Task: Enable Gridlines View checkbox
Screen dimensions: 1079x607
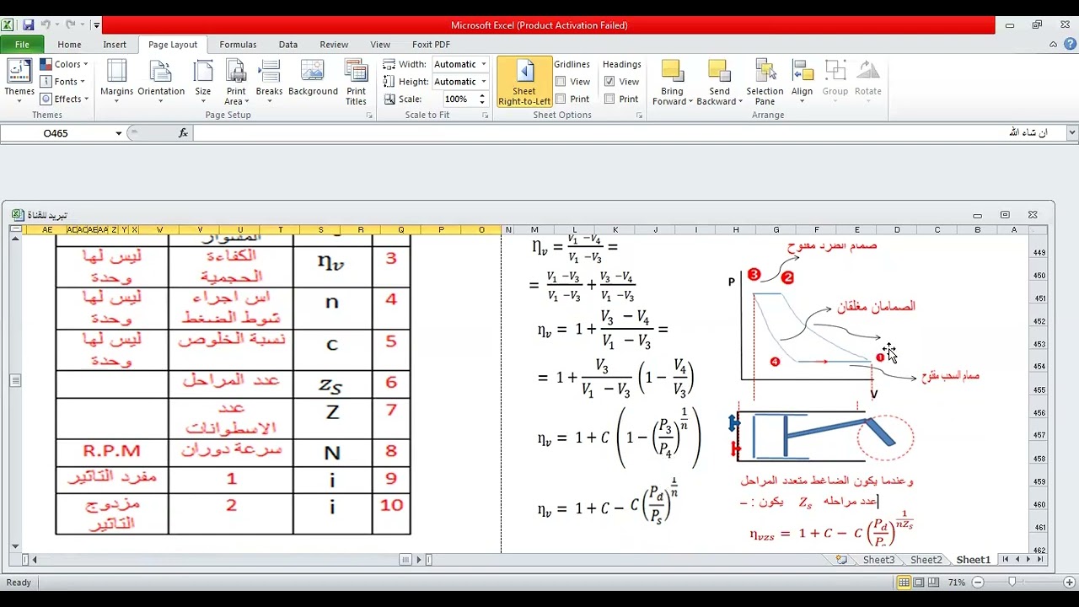Action: 561,82
